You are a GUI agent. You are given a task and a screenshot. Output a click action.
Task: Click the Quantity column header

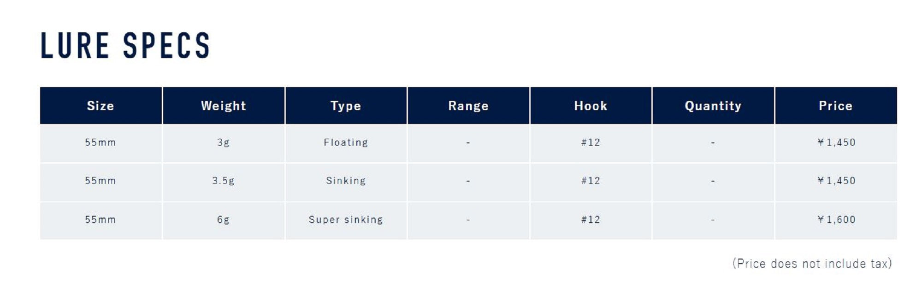click(713, 106)
